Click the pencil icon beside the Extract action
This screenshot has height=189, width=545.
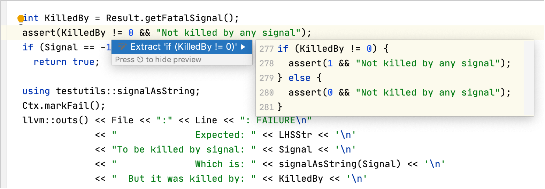pyautogui.click(x=122, y=47)
